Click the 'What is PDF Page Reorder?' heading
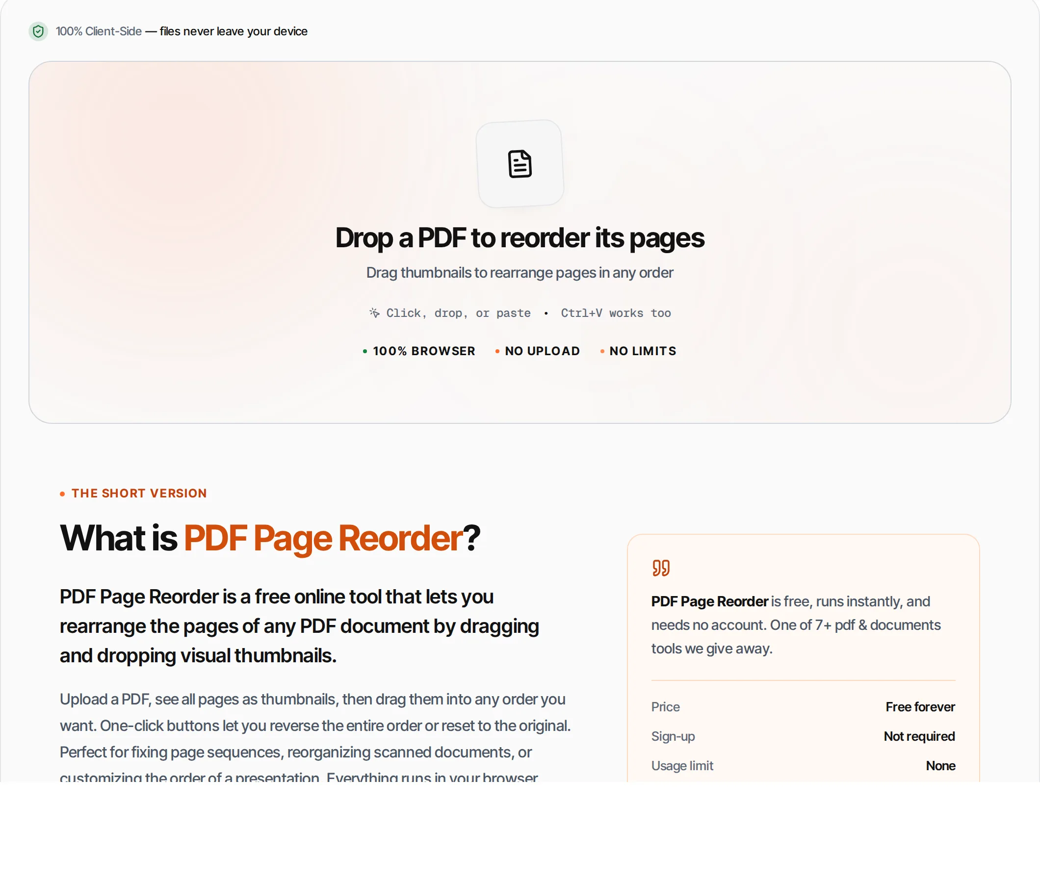Viewport: 1040px width, 884px height. pos(270,538)
